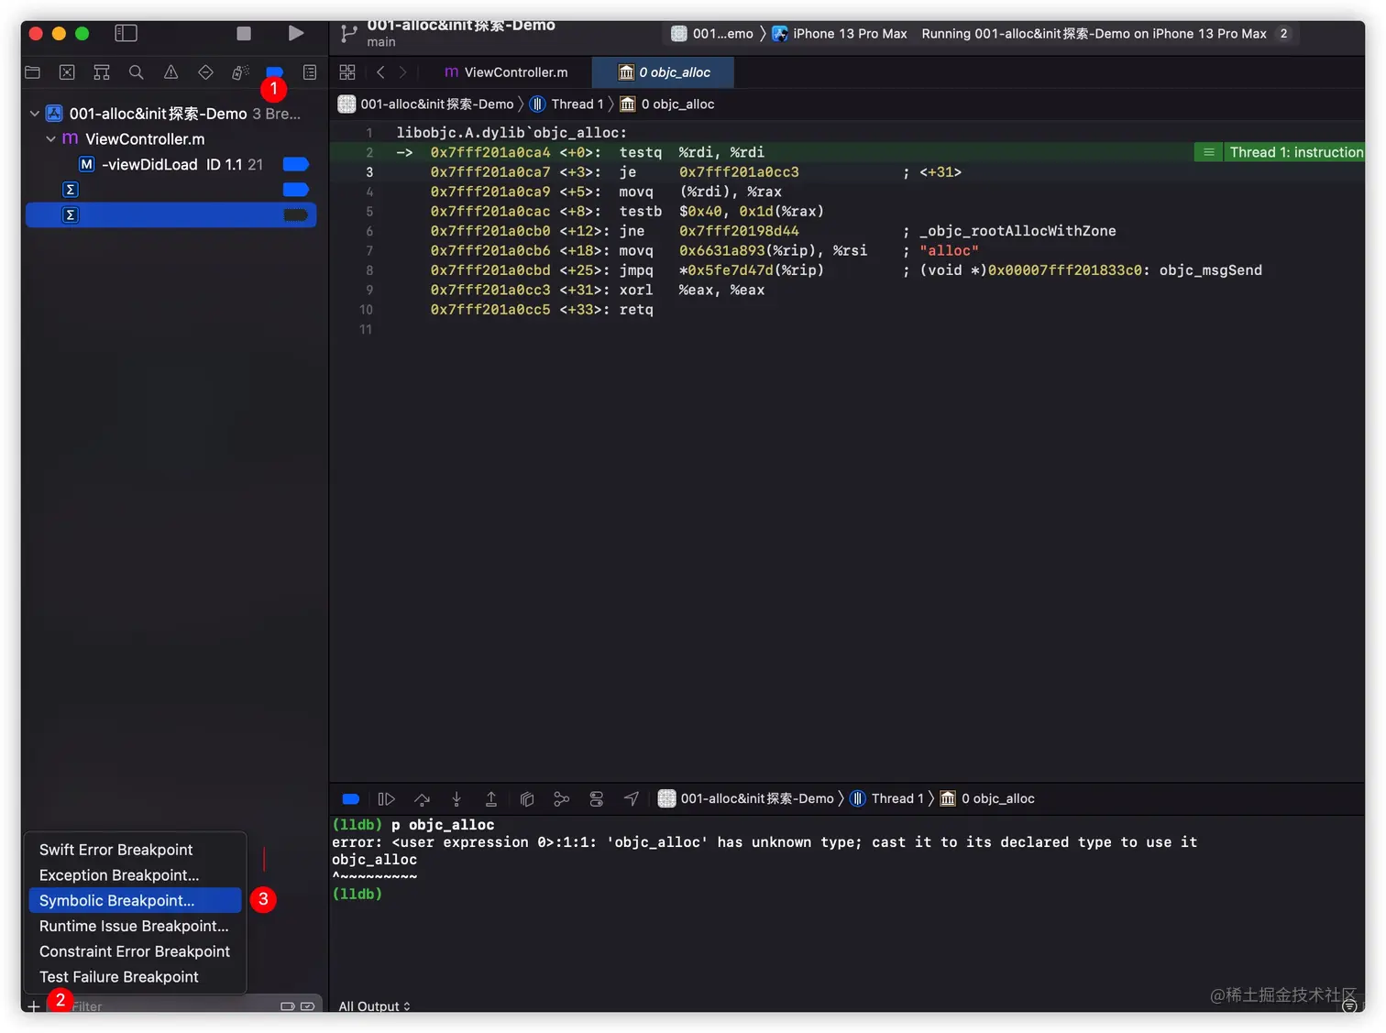This screenshot has height=1033, width=1386.
Task: Choose Runtime Issue Breakpoint...
Action: (x=136, y=927)
